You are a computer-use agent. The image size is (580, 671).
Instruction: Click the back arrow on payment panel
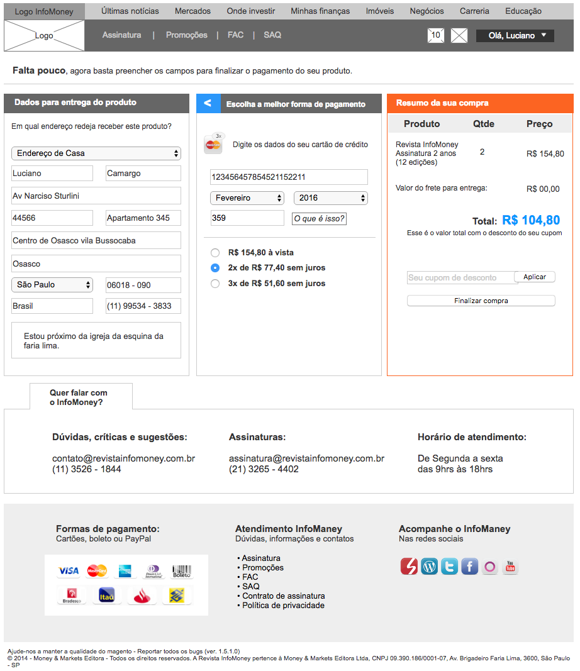point(208,103)
